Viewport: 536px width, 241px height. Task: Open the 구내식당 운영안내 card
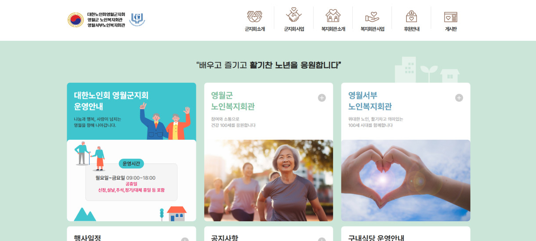pos(406,234)
